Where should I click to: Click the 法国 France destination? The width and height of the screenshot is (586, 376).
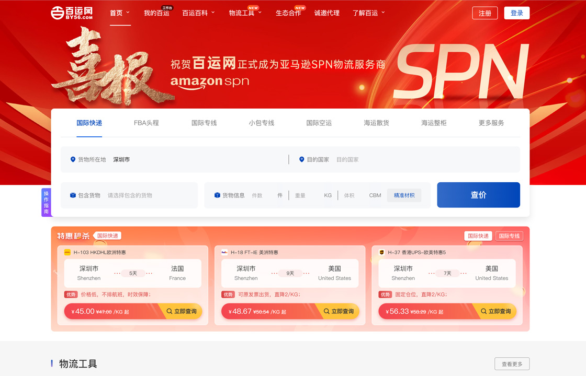pos(177,273)
